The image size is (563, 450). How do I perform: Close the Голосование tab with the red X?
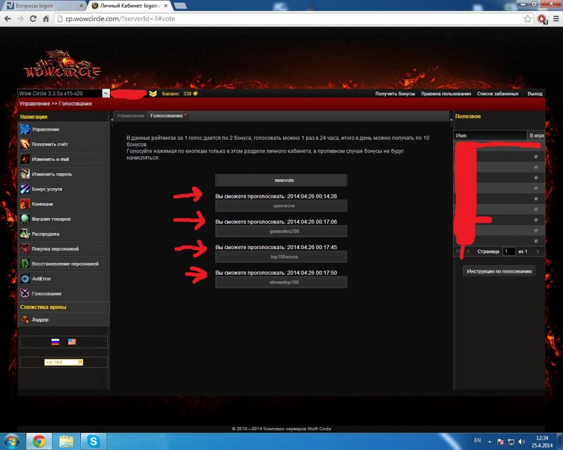pyautogui.click(x=186, y=115)
